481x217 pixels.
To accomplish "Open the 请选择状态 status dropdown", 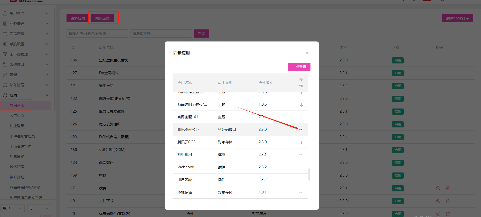I will 161,34.
